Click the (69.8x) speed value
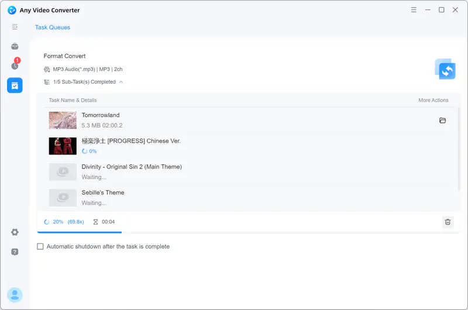Image resolution: width=468 pixels, height=310 pixels. pos(76,222)
